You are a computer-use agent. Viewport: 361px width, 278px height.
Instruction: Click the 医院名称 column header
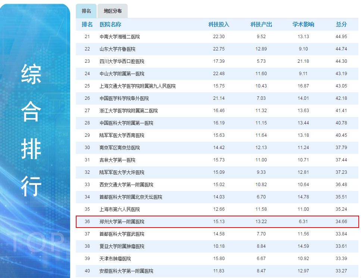point(110,24)
